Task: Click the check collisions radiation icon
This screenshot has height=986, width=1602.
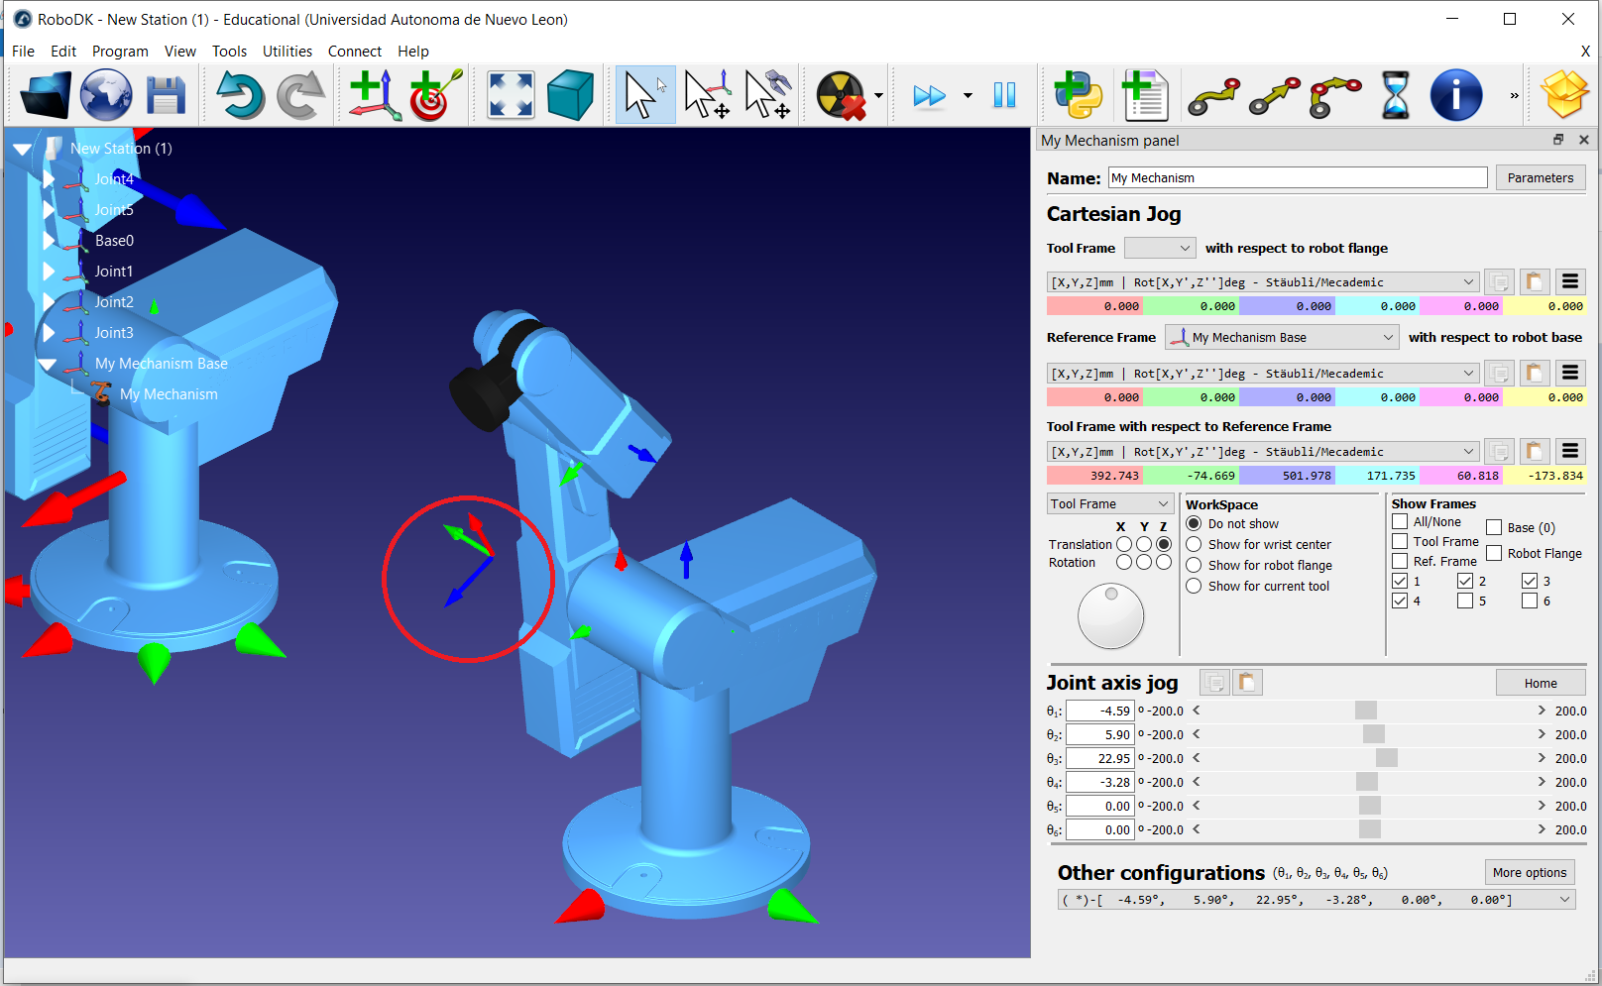Action: tap(841, 96)
